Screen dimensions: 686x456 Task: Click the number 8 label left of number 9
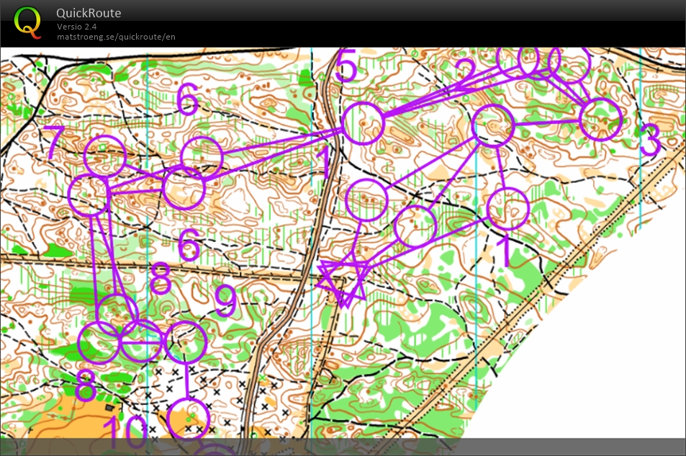161,280
